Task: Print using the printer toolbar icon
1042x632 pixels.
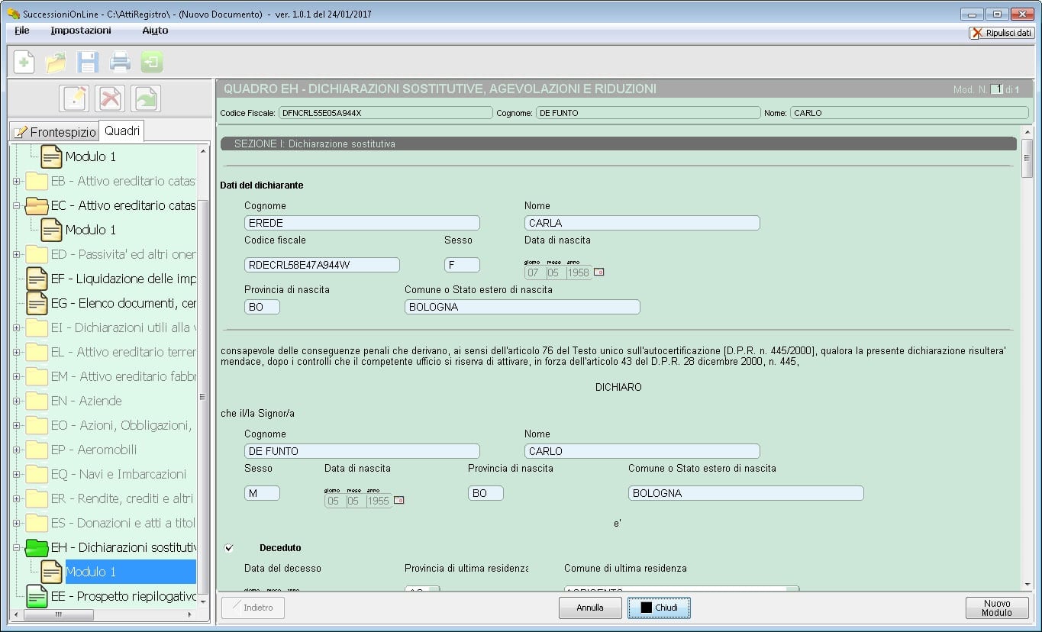Action: point(120,62)
